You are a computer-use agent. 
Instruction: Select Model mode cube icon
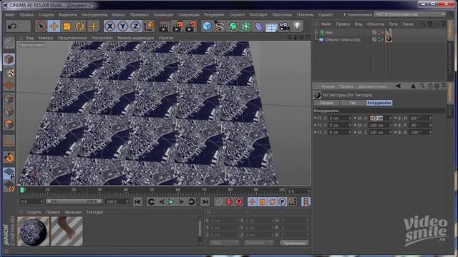coord(9,59)
